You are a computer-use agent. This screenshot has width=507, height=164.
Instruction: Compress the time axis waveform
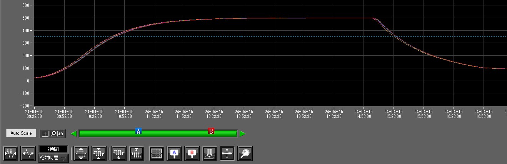tap(10, 153)
